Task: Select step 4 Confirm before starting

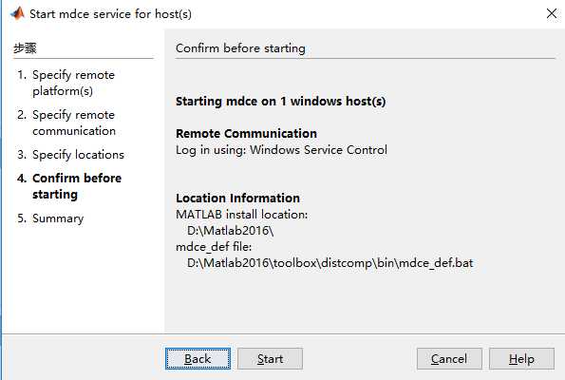Action: 69,186
